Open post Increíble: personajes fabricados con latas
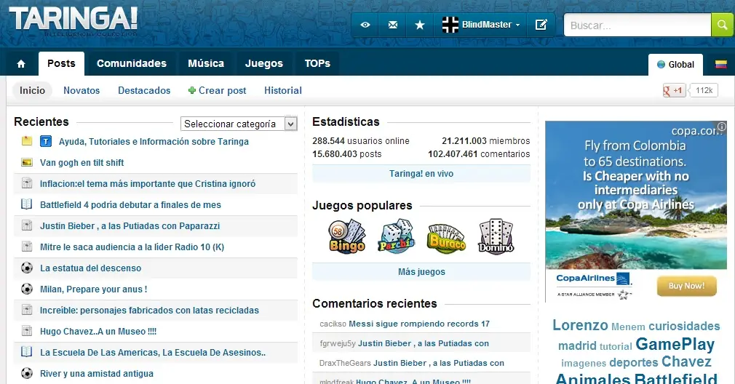The width and height of the screenshot is (735, 384). click(x=149, y=310)
